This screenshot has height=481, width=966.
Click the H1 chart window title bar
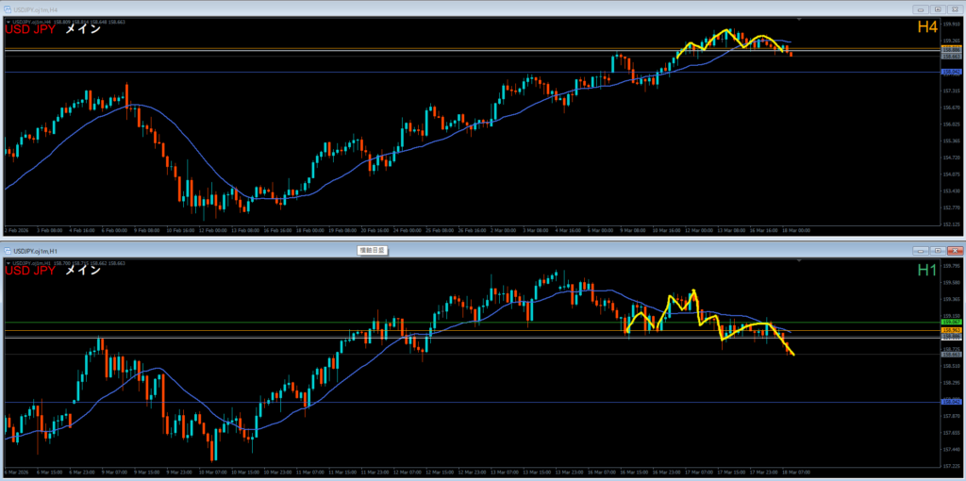point(472,251)
